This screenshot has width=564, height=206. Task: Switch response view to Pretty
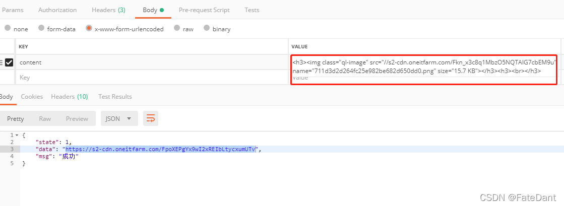[x=16, y=119]
